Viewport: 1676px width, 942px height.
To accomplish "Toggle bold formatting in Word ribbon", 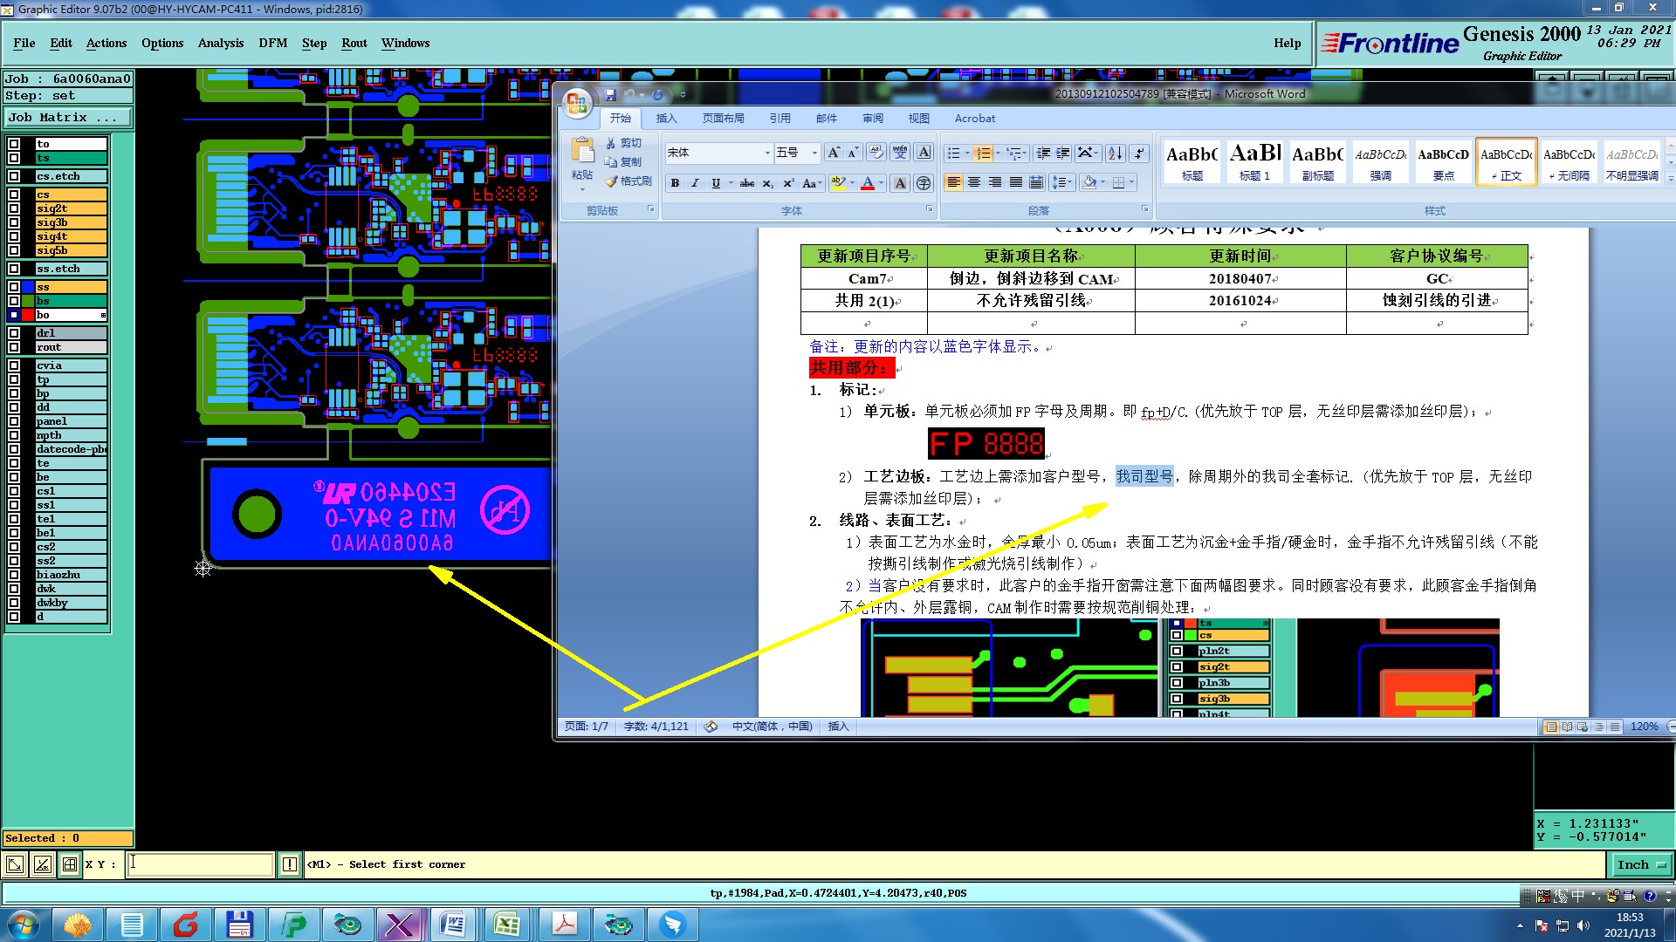I will [675, 183].
